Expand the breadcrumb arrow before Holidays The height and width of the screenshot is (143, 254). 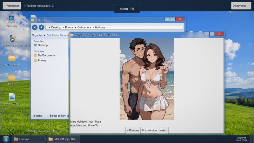pyautogui.click(x=93, y=27)
